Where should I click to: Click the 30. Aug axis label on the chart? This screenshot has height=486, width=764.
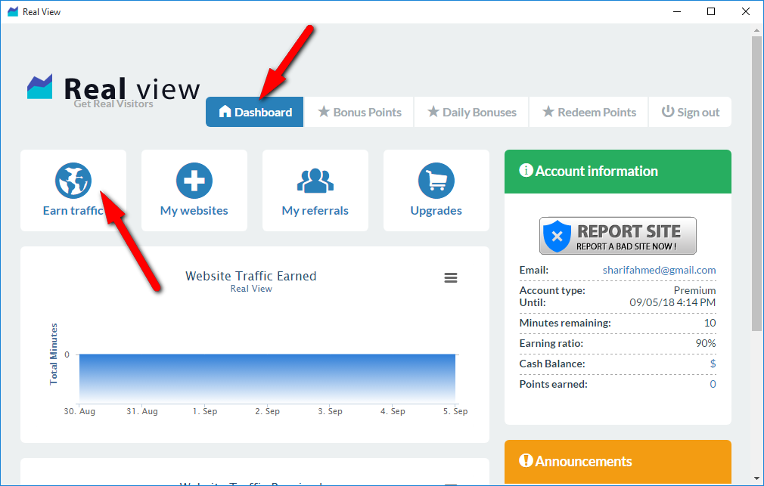pos(79,411)
